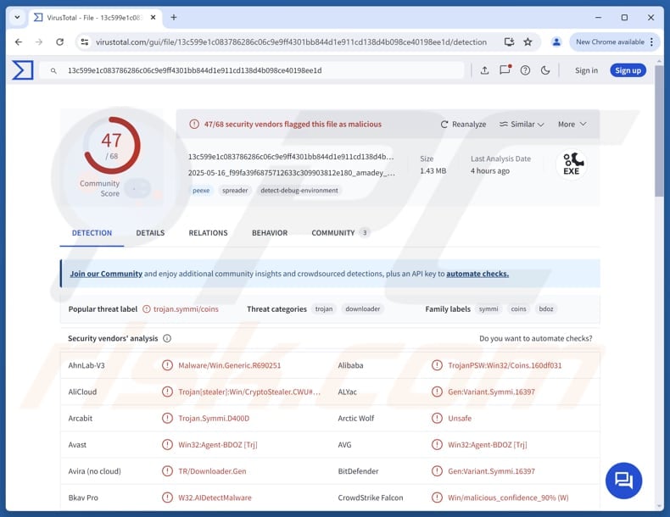Expand the Similar dropdown
The image size is (670, 517).
[522, 125]
